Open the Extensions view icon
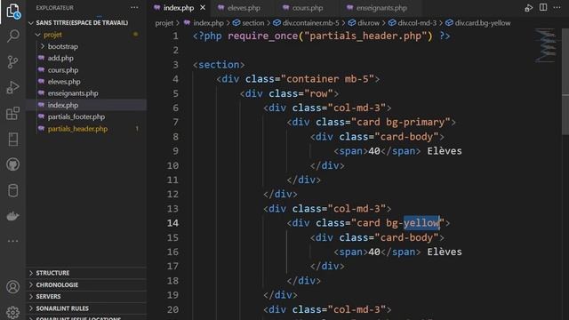The height and width of the screenshot is (320, 569). tap(13, 113)
